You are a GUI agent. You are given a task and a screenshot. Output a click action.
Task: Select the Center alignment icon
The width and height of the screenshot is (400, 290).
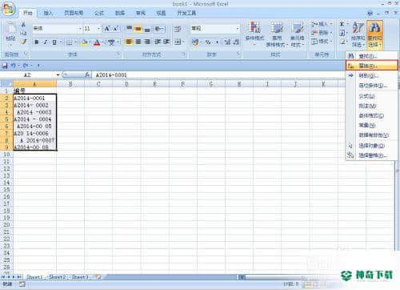pyautogui.click(x=138, y=42)
